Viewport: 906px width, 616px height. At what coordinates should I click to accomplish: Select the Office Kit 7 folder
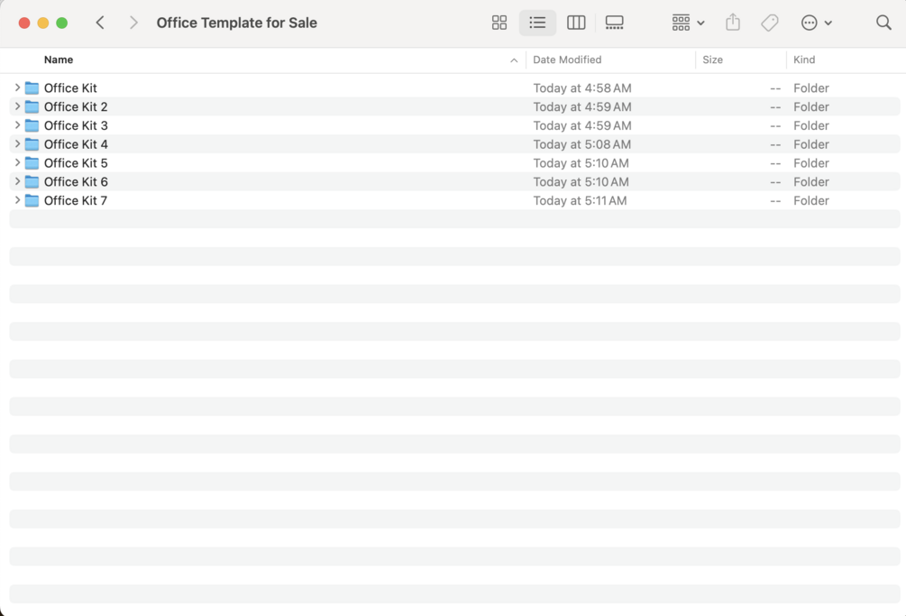[x=76, y=200]
